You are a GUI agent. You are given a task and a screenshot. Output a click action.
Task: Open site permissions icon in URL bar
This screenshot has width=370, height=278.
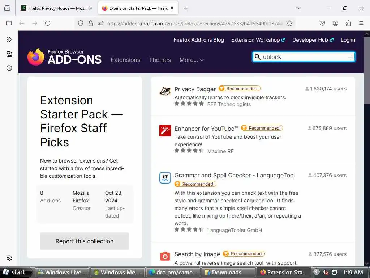click(101, 23)
